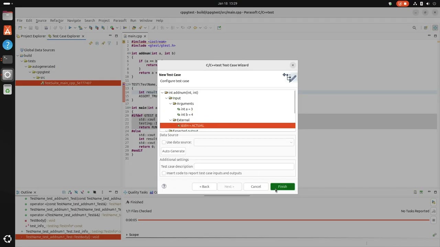Viewport: 440px width, 247px height.
Task: Collapse the Input node in wizard tree
Action: pos(166,98)
